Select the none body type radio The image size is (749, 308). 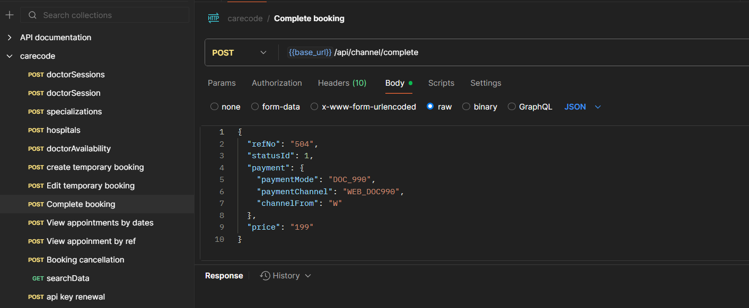[215, 107]
